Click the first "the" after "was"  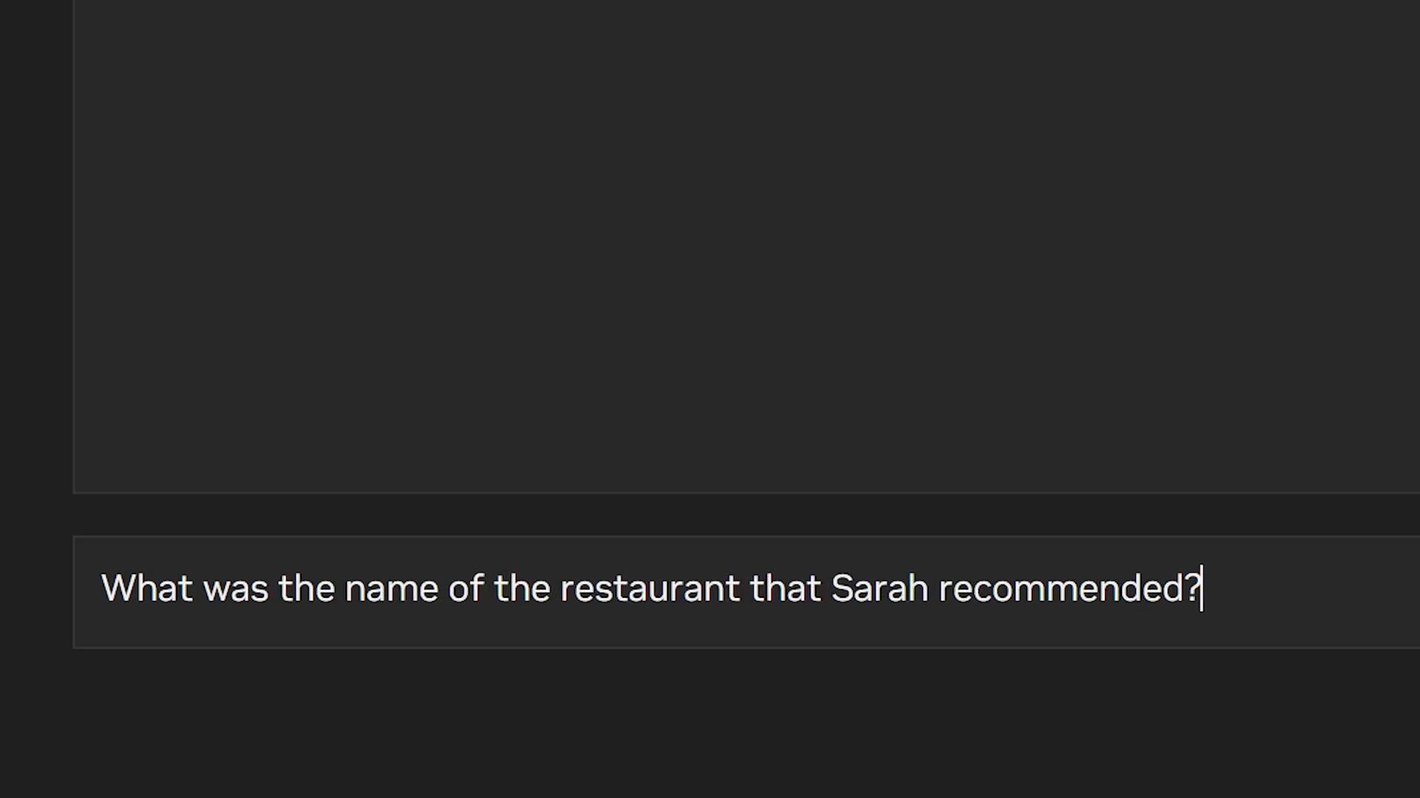(306, 589)
